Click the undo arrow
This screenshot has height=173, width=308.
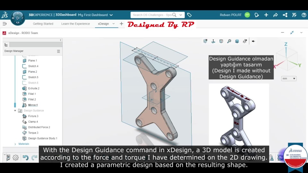[26, 158]
